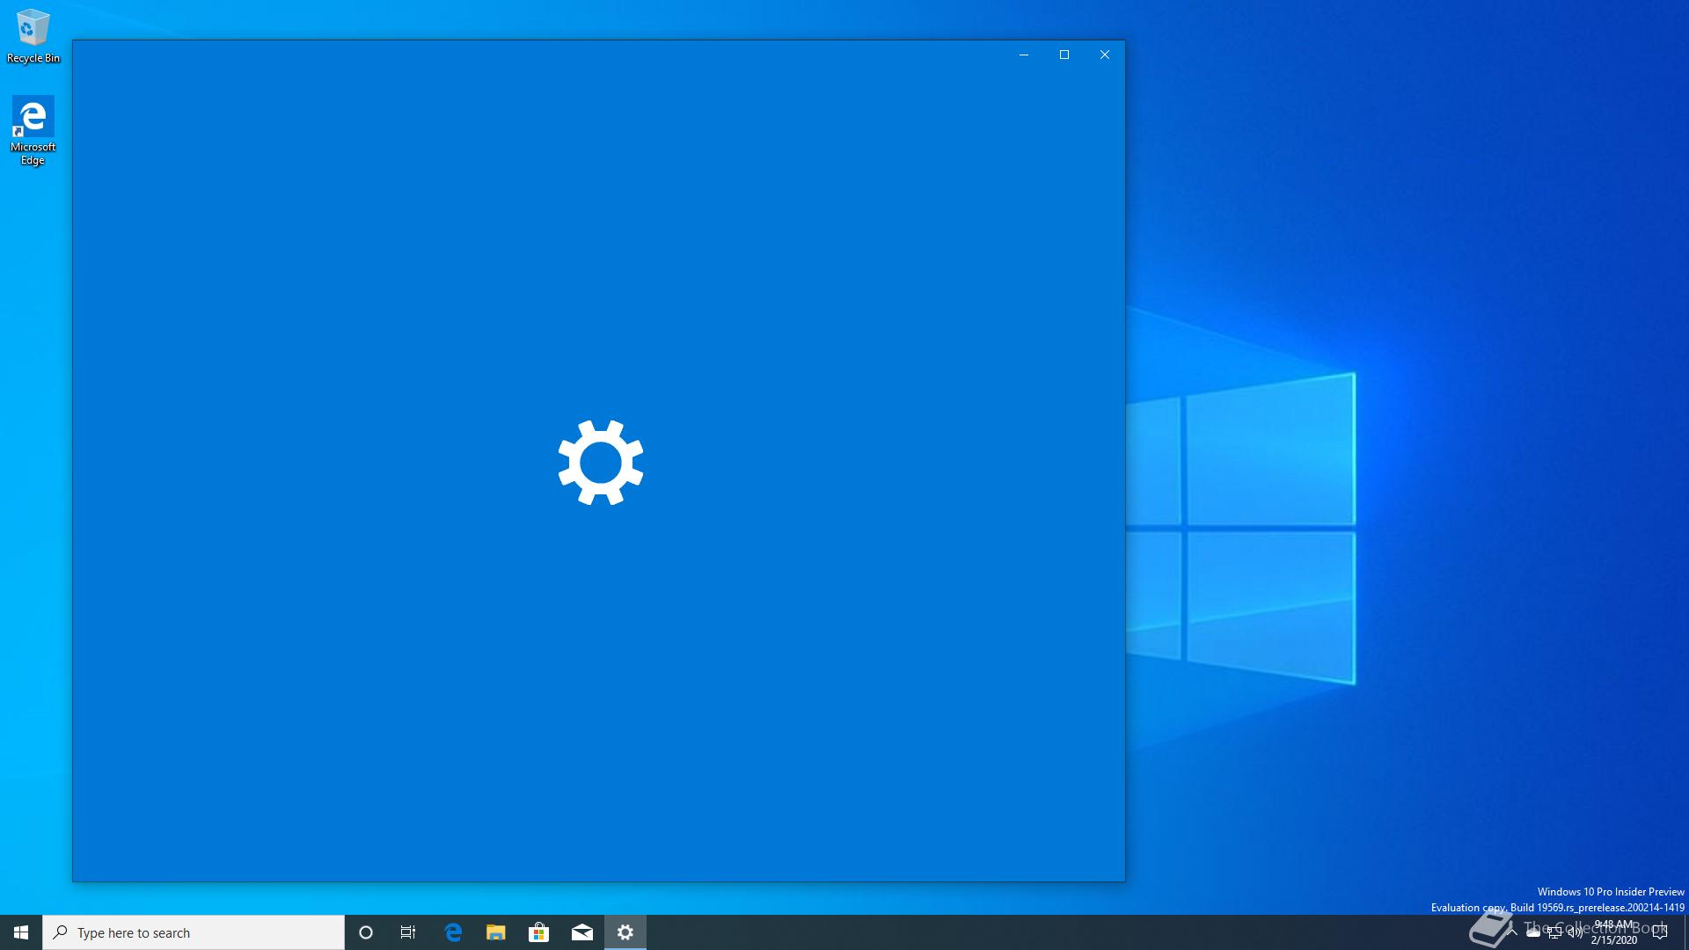Open the Action Center notifications icon

click(x=1660, y=932)
